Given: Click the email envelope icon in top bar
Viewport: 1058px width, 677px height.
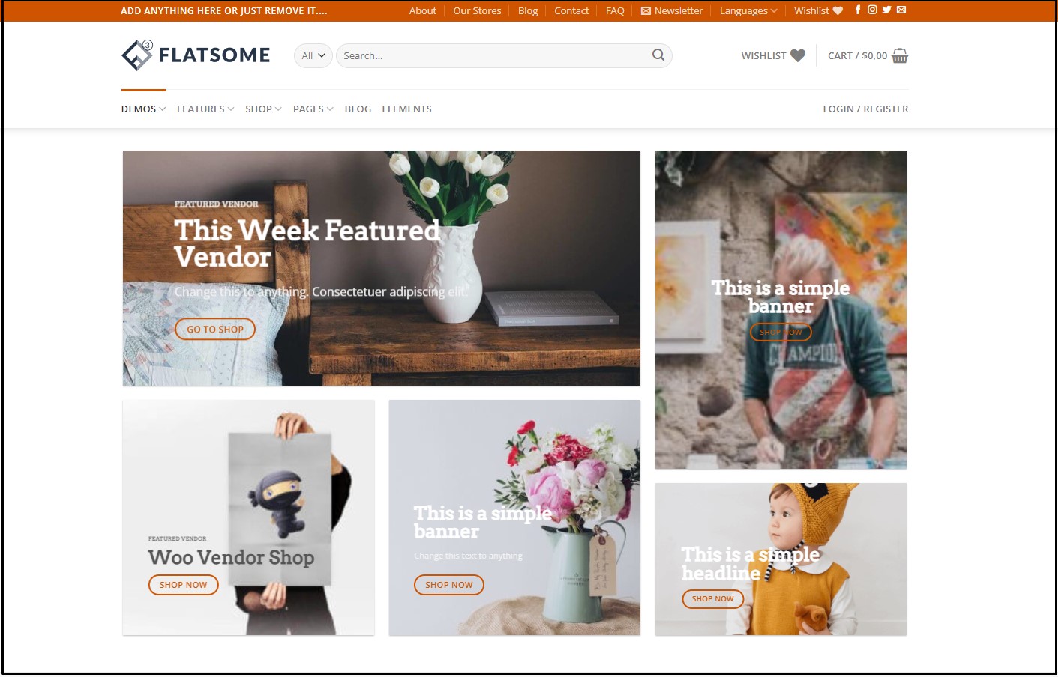Looking at the screenshot, I should click(901, 10).
